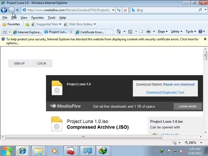Screen dimensions: 208x156
Task: Click the LEARN MORE button
Action: pos(188,106)
